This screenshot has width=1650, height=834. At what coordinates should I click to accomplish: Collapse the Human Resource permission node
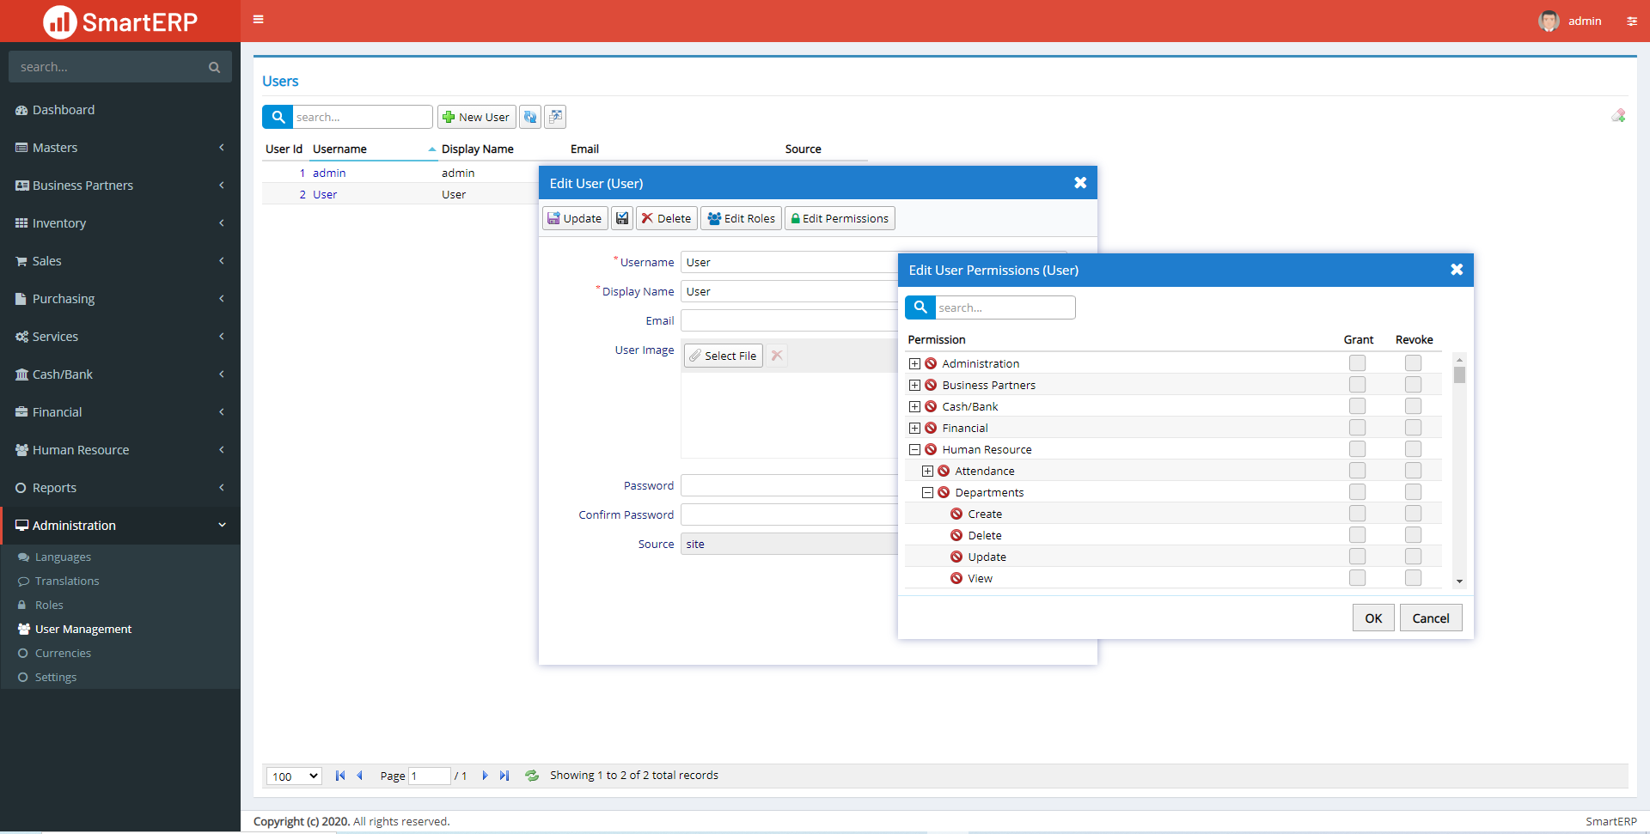pos(914,448)
